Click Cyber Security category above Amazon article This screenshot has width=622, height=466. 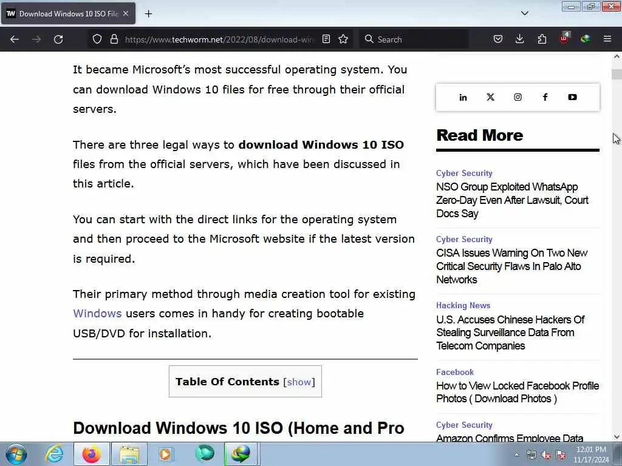pyautogui.click(x=464, y=425)
